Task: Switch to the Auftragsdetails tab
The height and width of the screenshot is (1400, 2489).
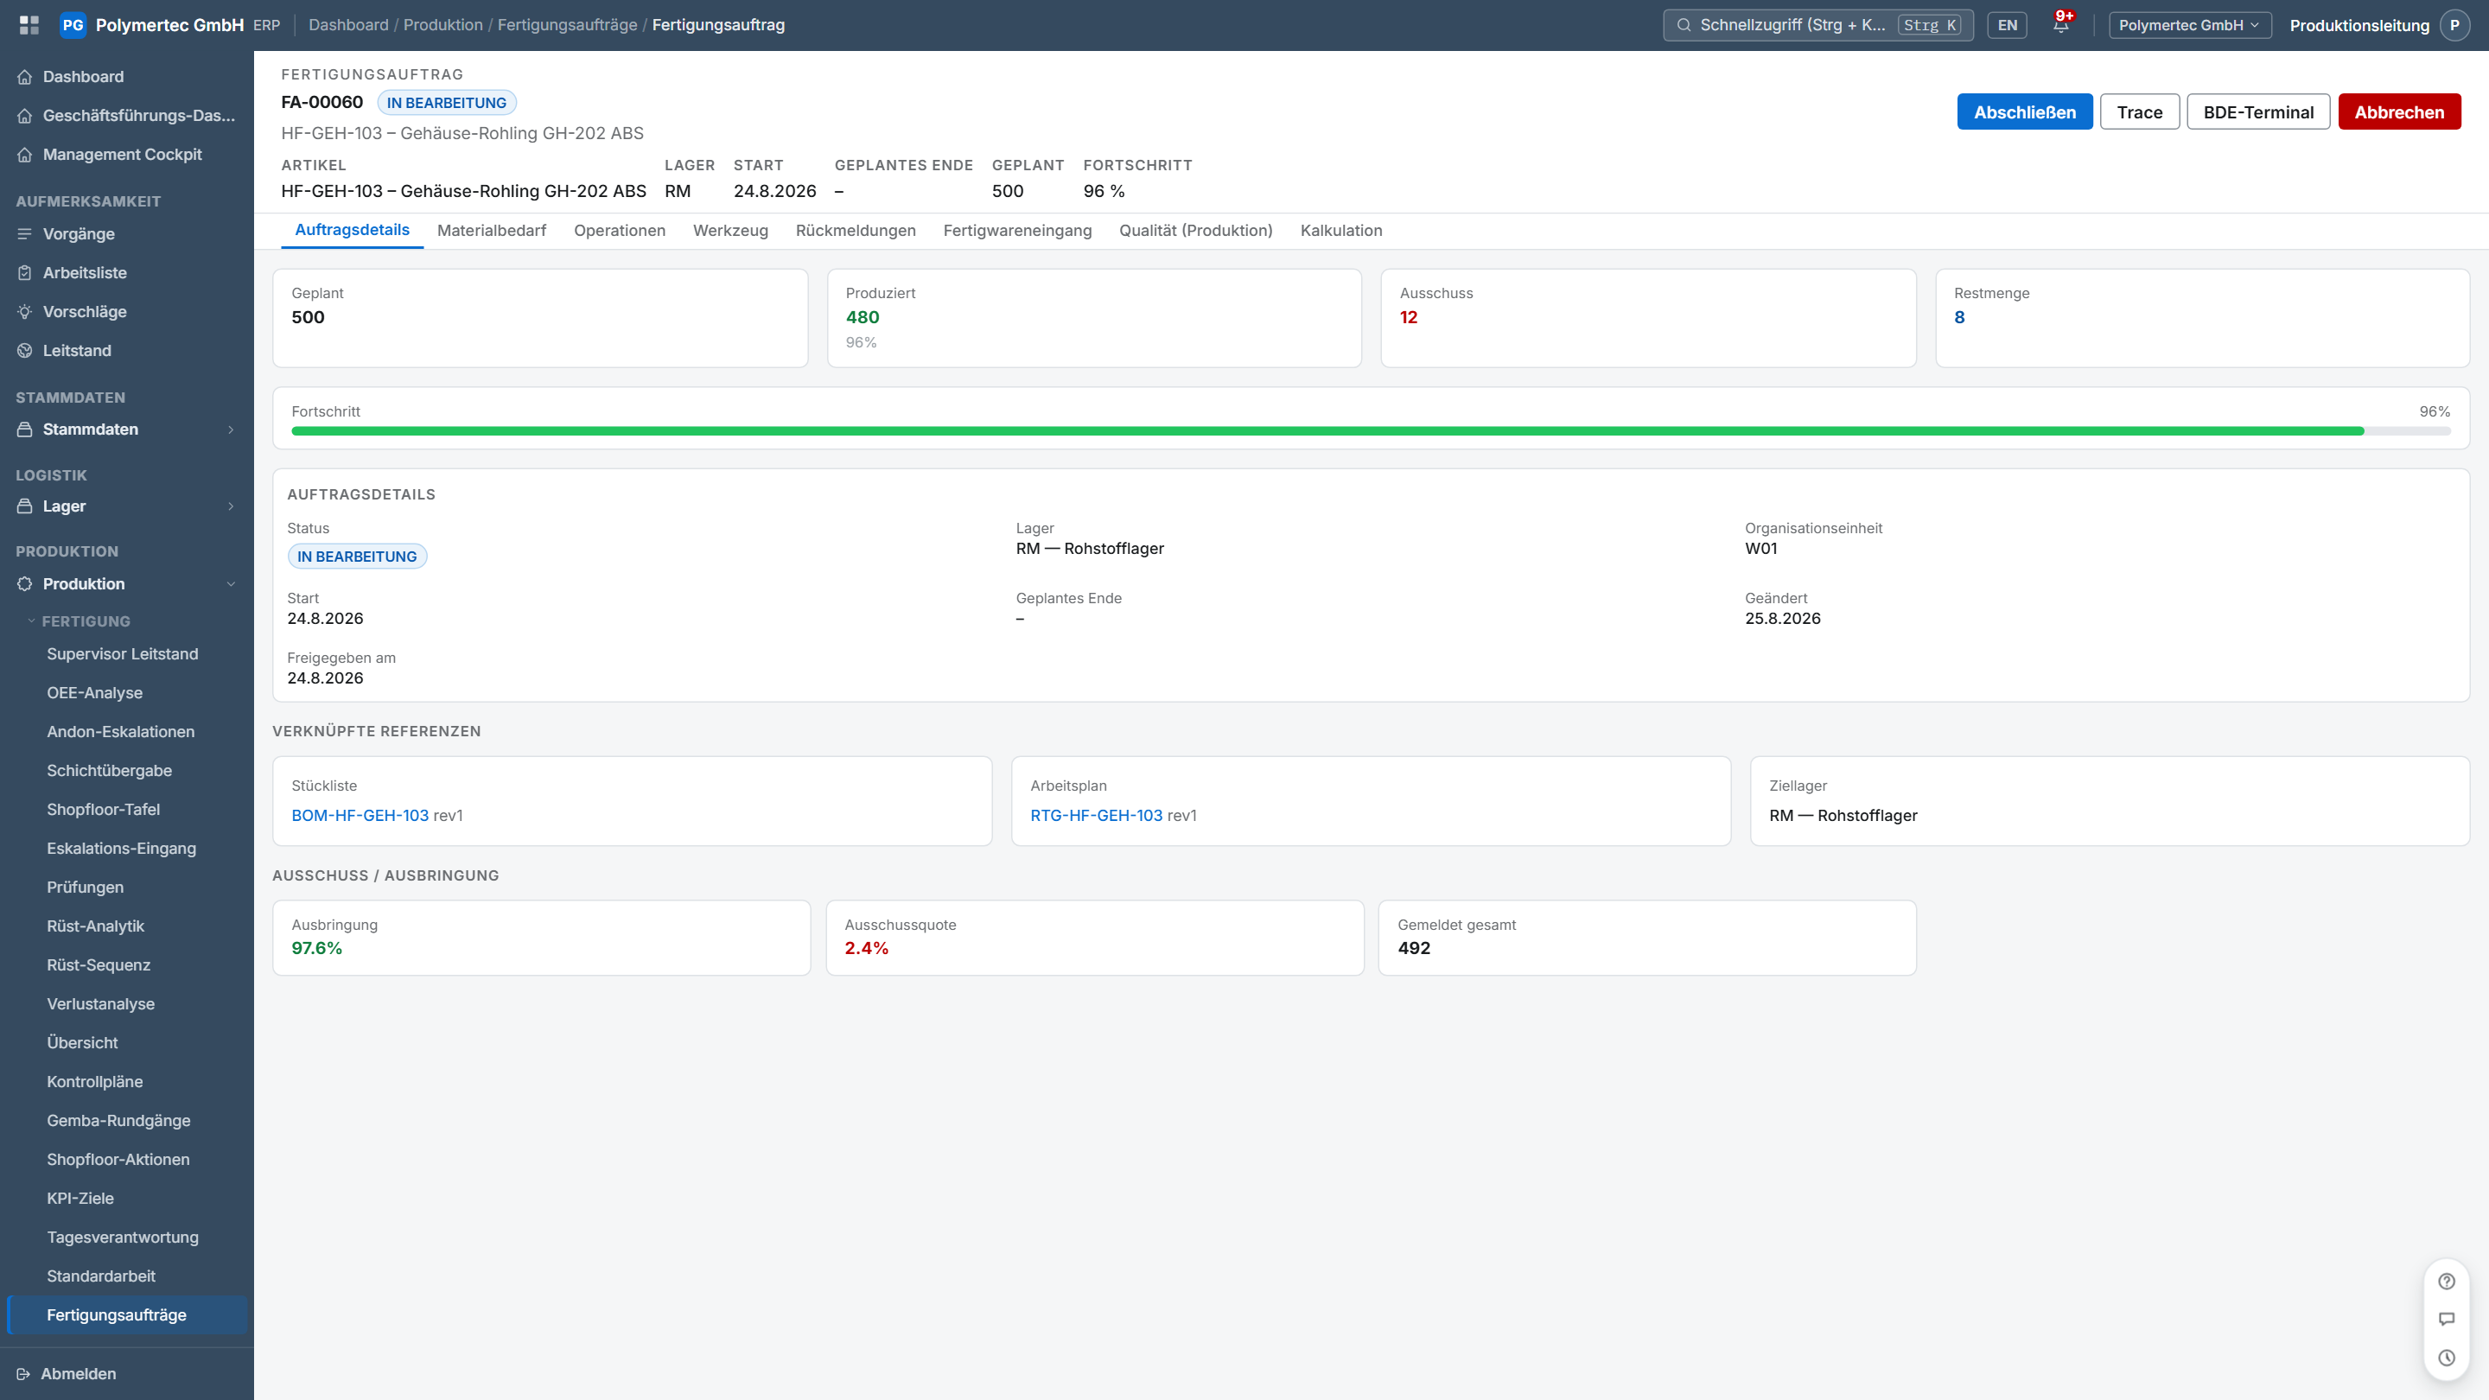Action: (x=352, y=230)
